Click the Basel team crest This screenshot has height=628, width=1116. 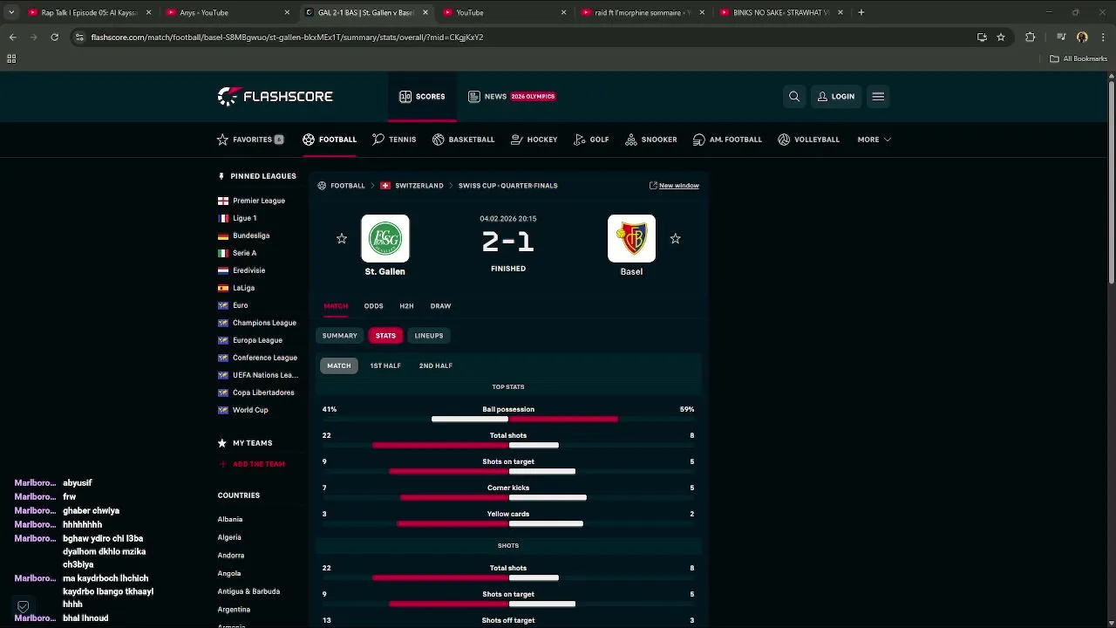631,239
